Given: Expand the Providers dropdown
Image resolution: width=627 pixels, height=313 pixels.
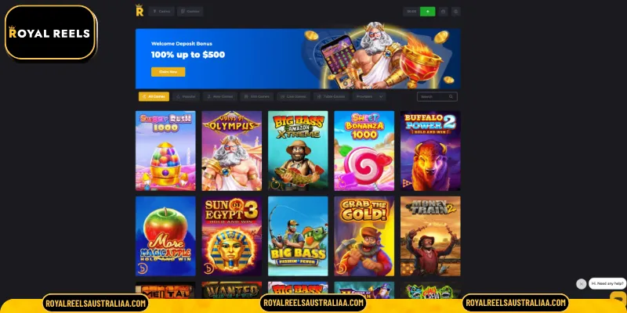Looking at the screenshot, I should point(369,96).
